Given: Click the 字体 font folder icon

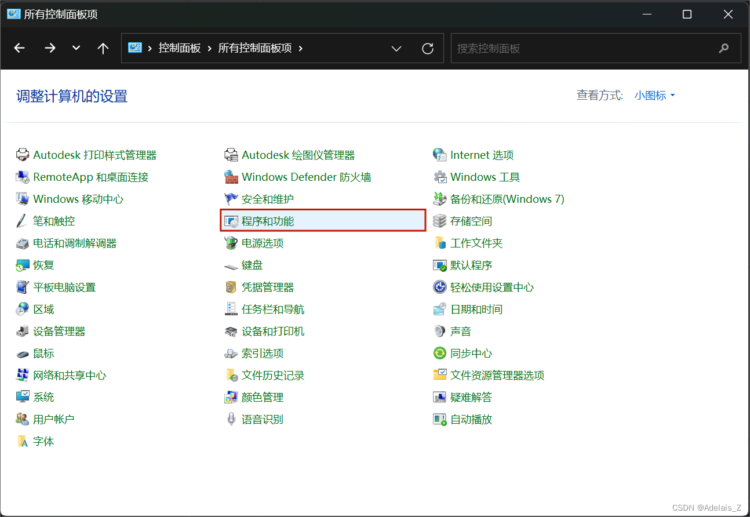Looking at the screenshot, I should [23, 441].
